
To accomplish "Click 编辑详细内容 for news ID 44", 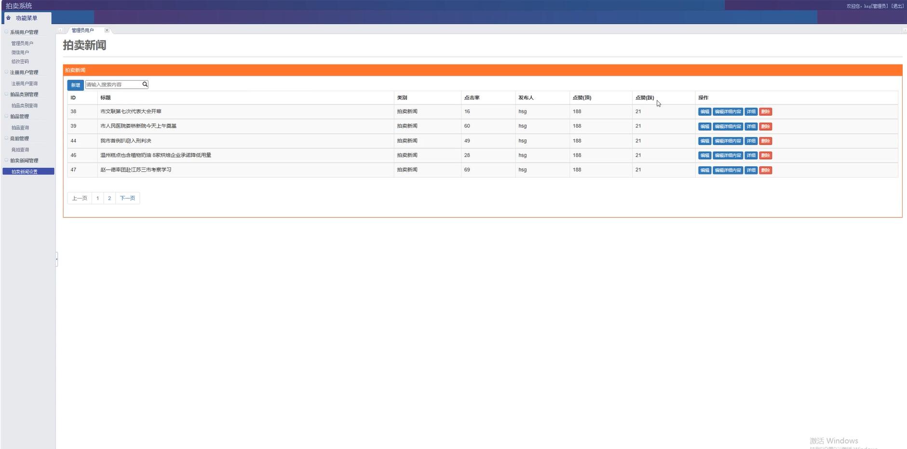I will [x=728, y=141].
